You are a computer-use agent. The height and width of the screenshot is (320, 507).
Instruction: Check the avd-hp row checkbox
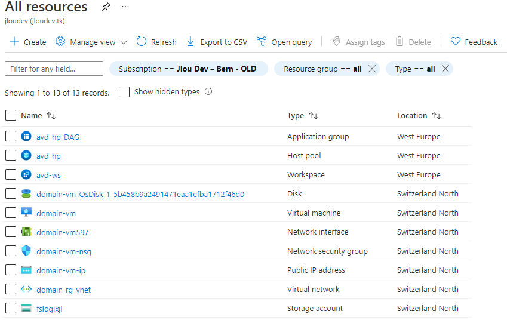[x=11, y=155]
